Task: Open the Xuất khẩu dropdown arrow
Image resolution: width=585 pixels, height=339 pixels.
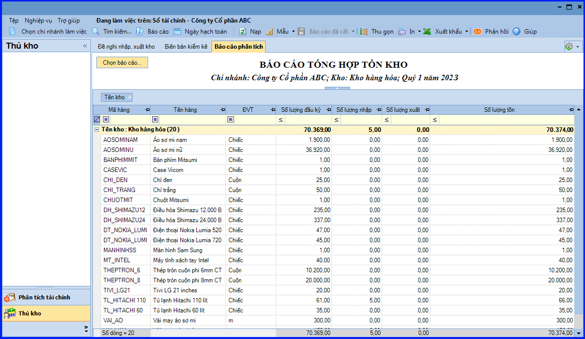Action: [x=466, y=32]
